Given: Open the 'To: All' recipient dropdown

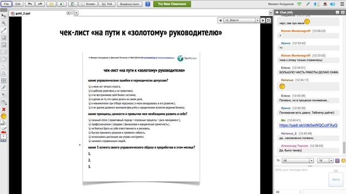Looking at the screenshot, I should (297, 161).
